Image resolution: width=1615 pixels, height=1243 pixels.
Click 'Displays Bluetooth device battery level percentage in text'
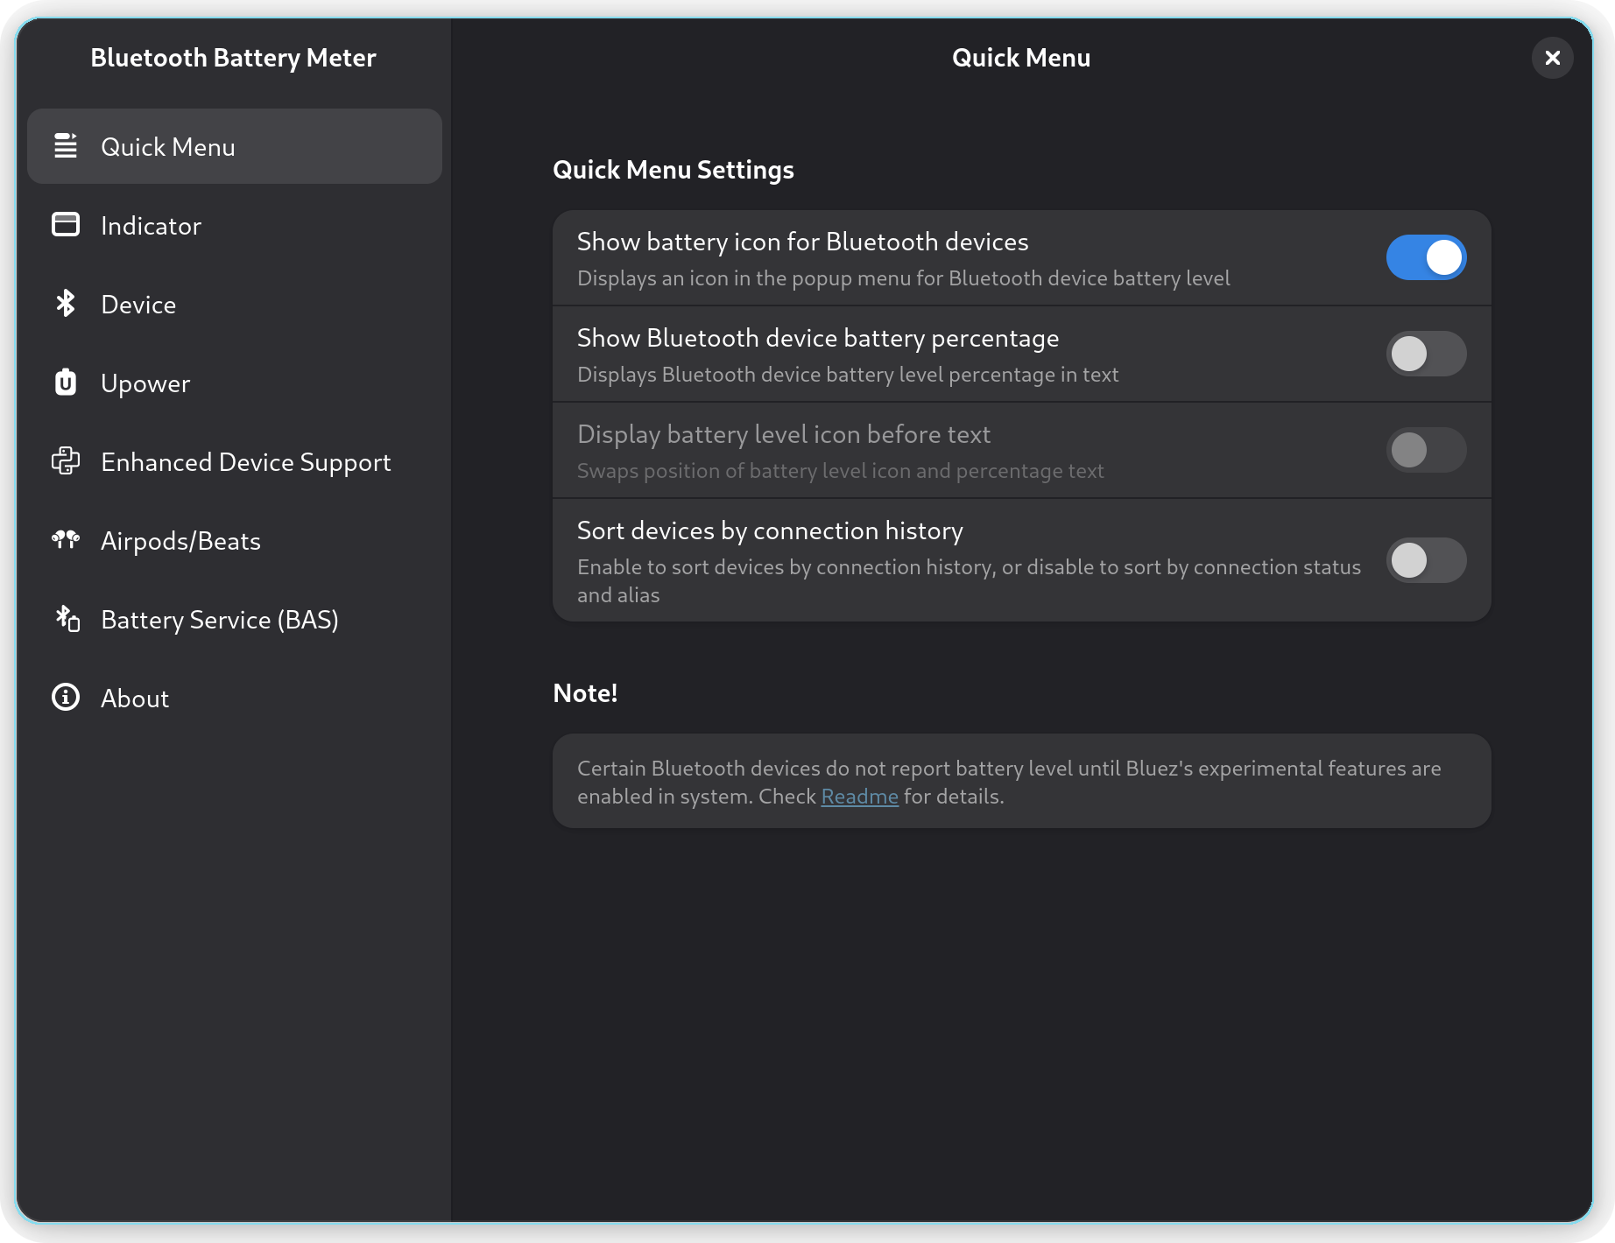[848, 375]
